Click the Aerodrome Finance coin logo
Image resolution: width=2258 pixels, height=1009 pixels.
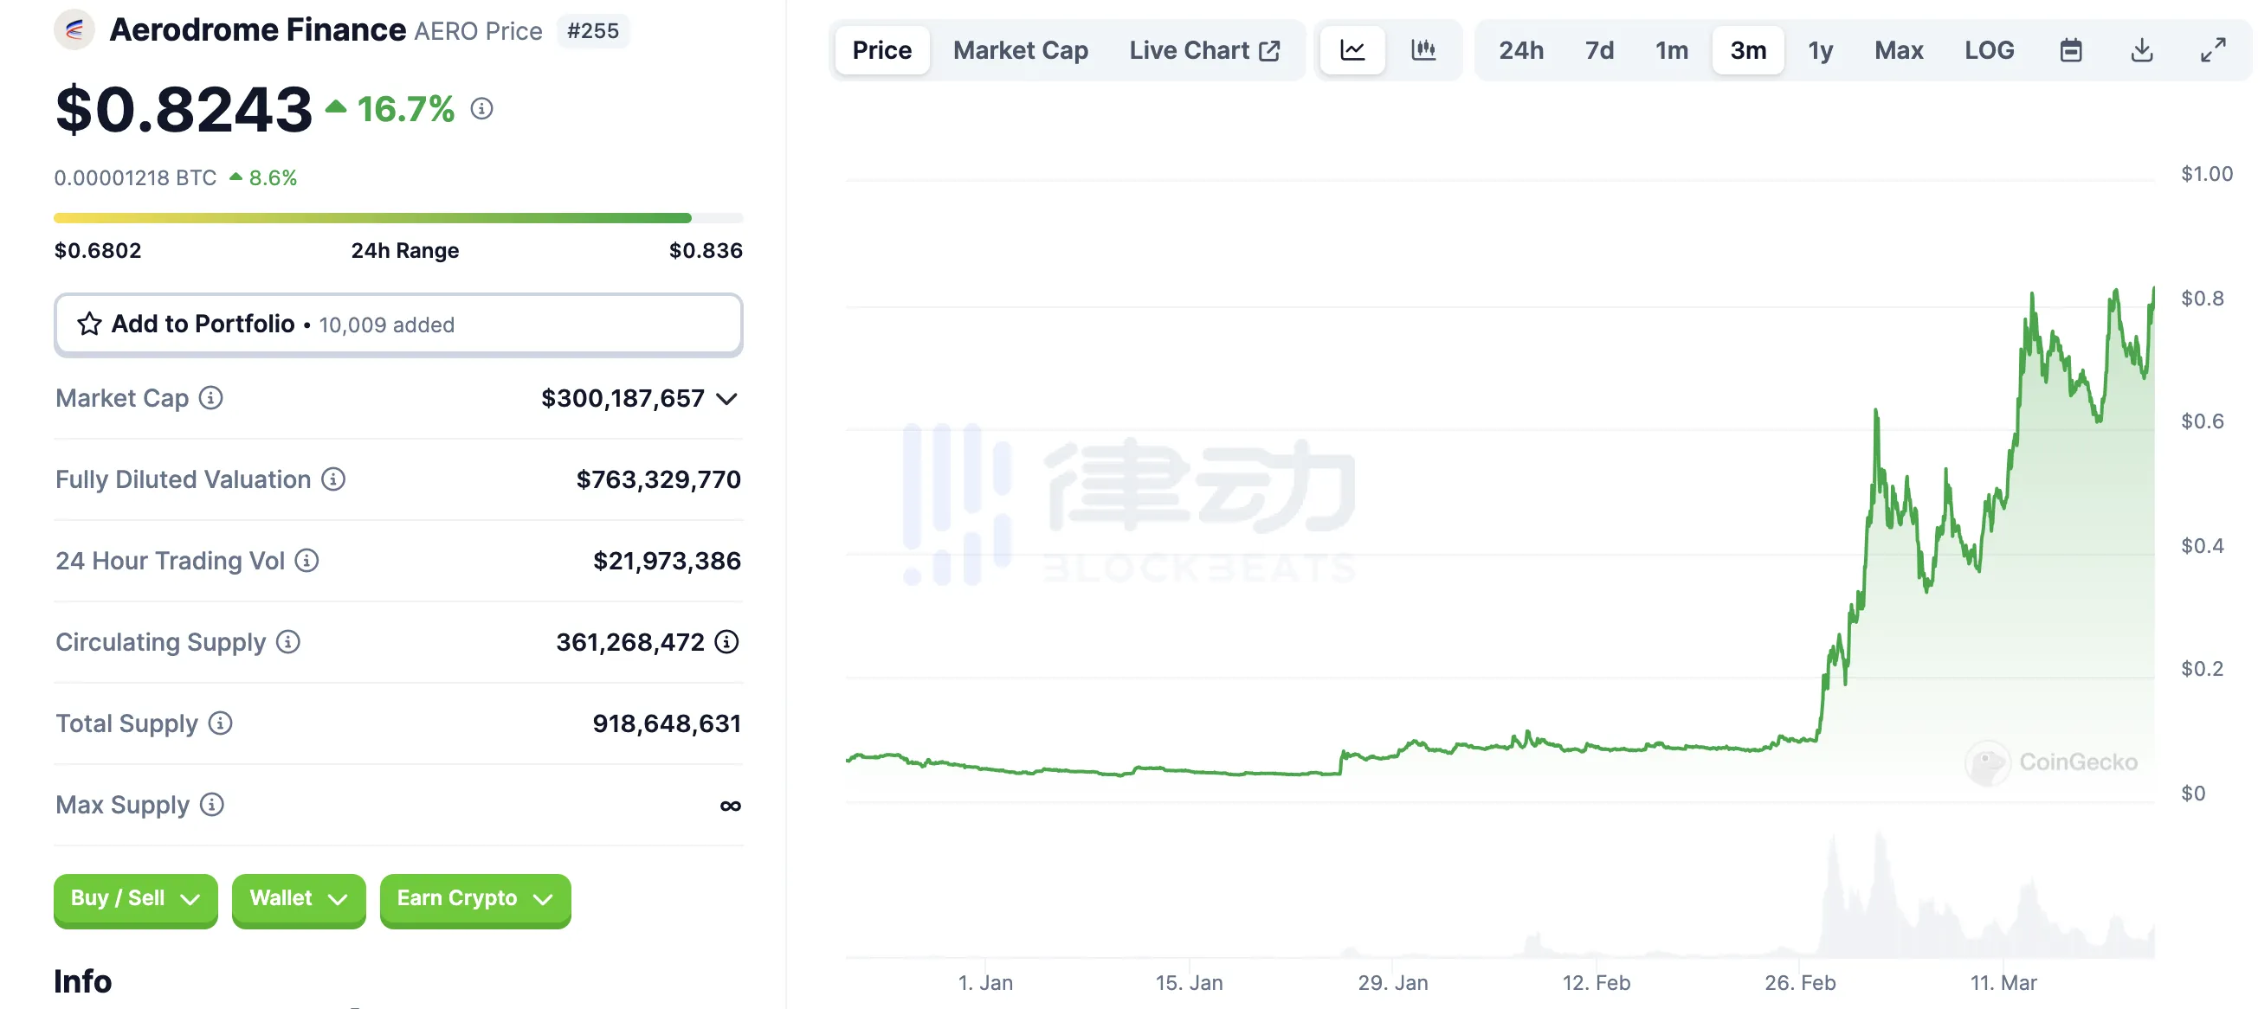(74, 29)
